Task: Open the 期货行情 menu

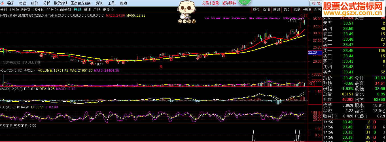Action: [x=61, y=3]
